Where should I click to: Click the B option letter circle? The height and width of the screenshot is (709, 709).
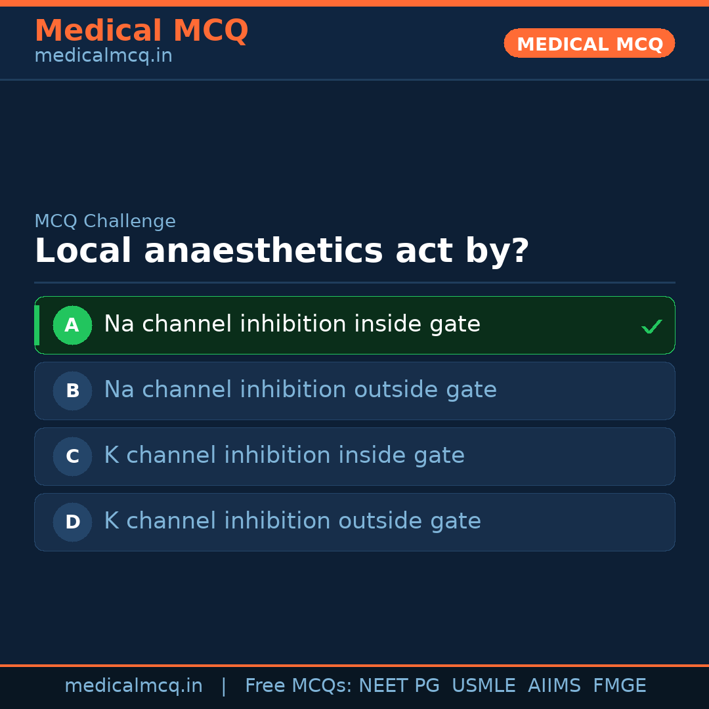click(x=72, y=391)
